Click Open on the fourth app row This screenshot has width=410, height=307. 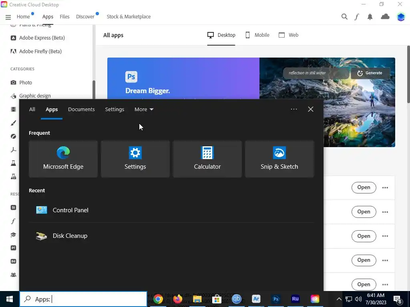coord(364,260)
